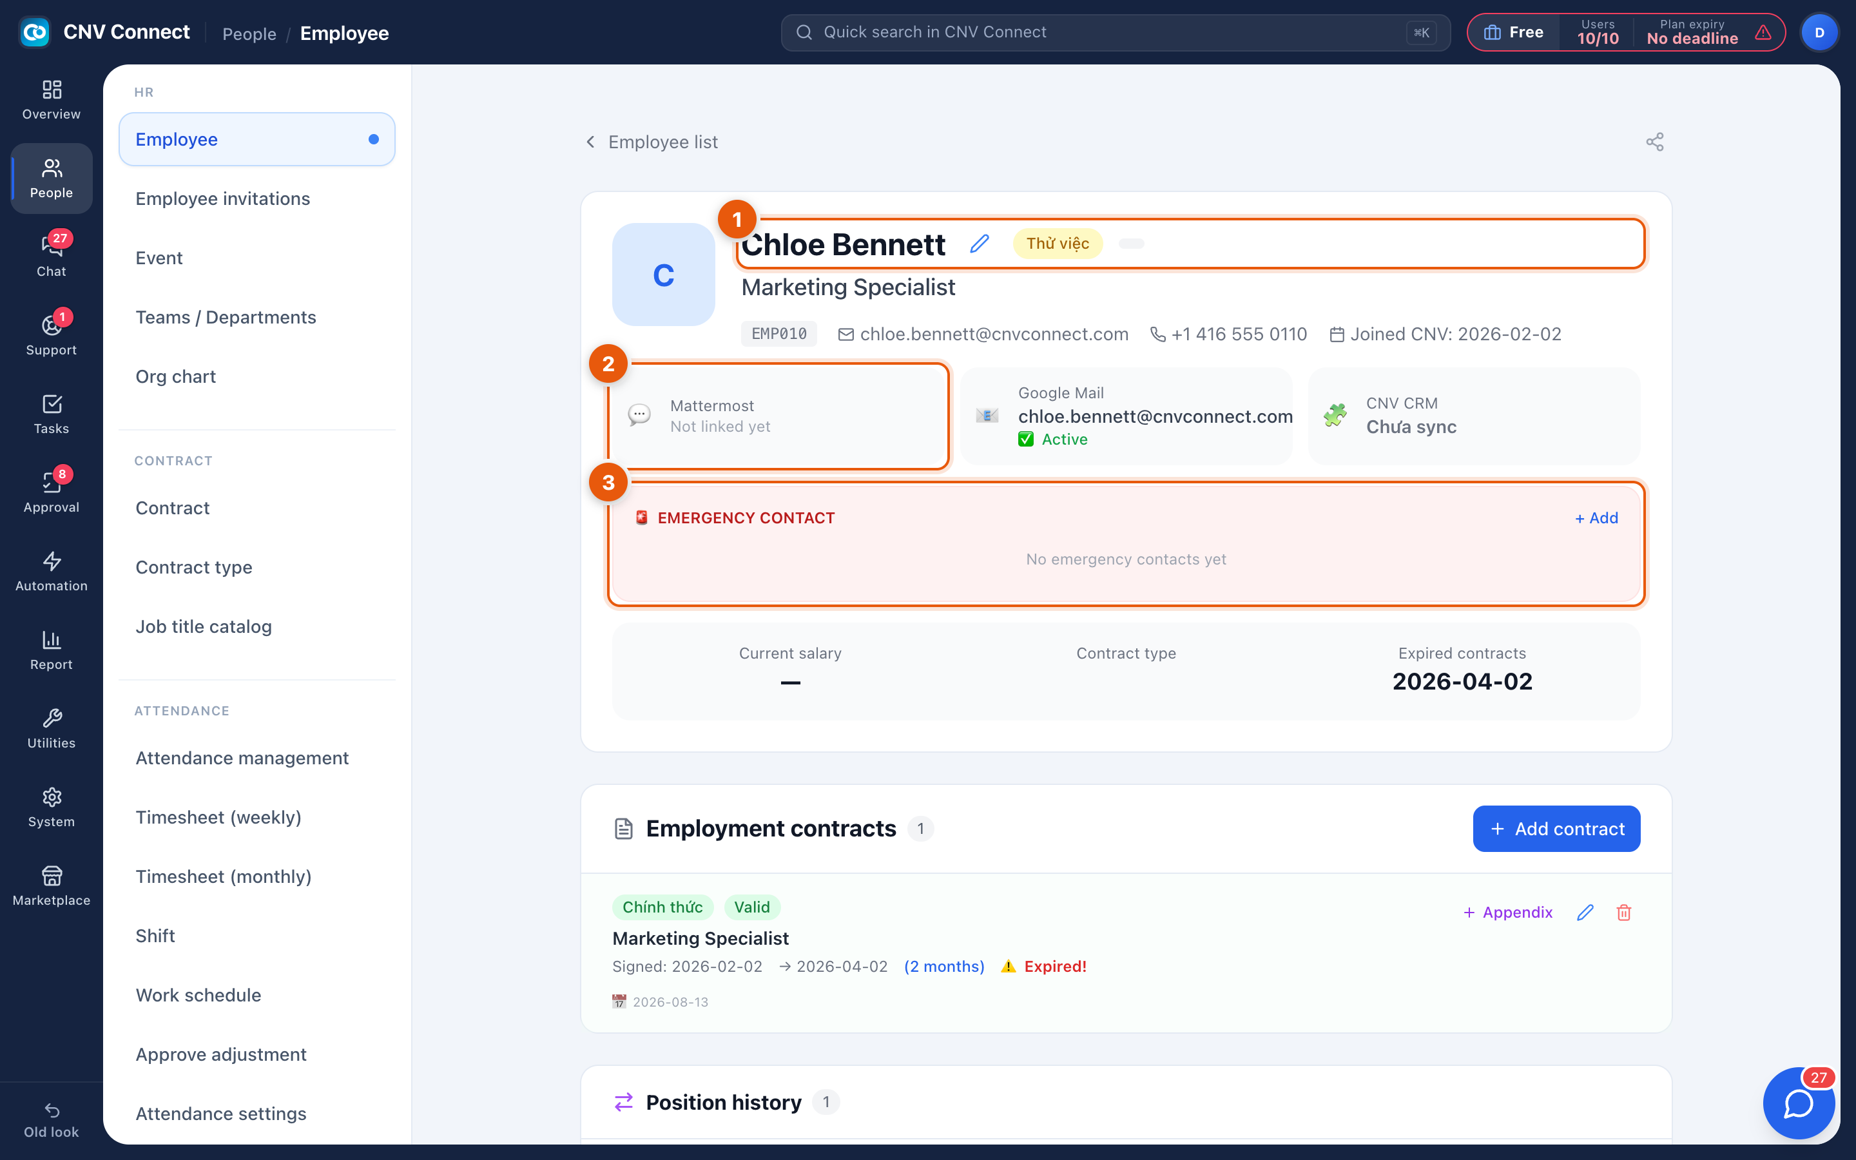The width and height of the screenshot is (1856, 1160).
Task: Open Attendance management menu item
Action: pos(257,758)
